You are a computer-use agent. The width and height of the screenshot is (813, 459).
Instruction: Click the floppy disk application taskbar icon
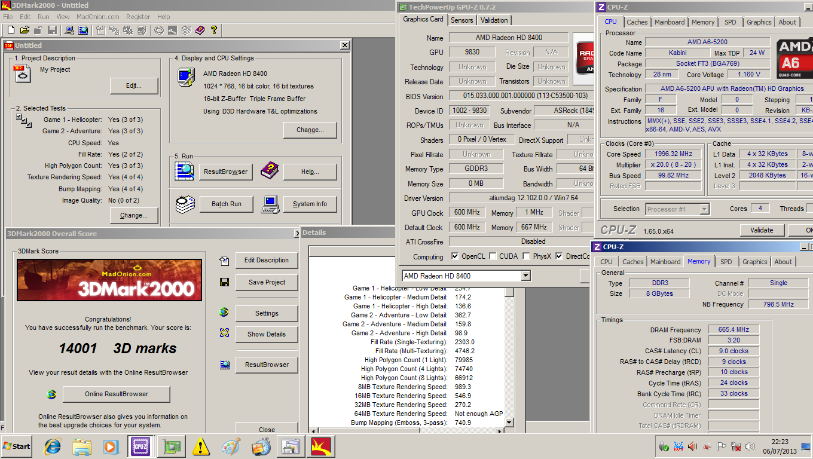(291, 446)
